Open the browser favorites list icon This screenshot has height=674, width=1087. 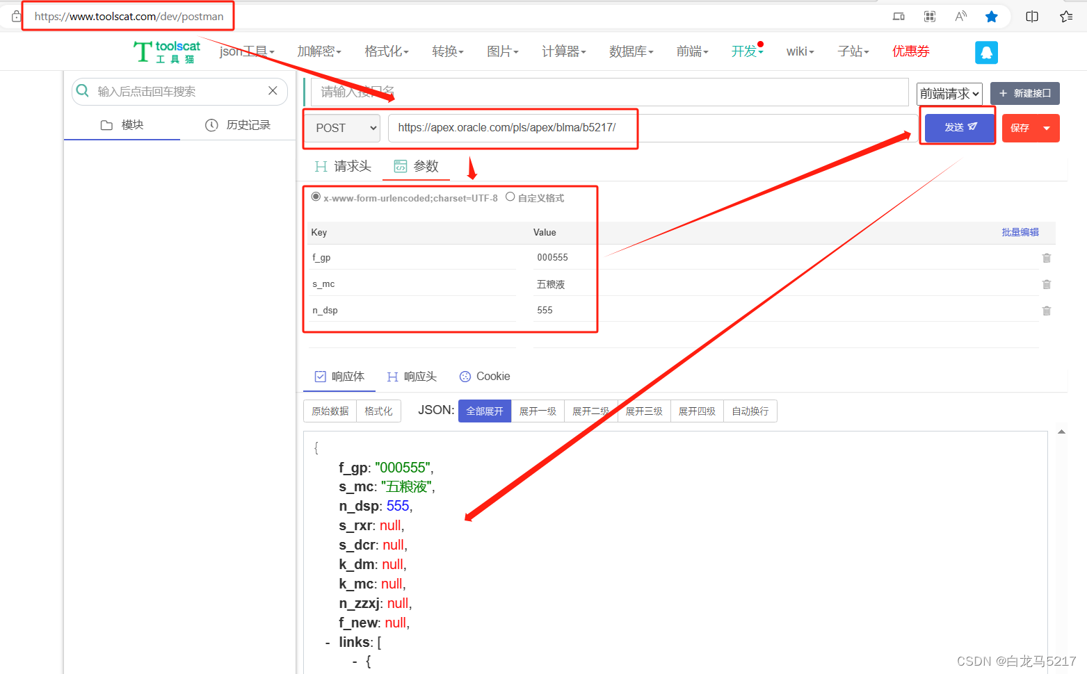coord(1066,17)
